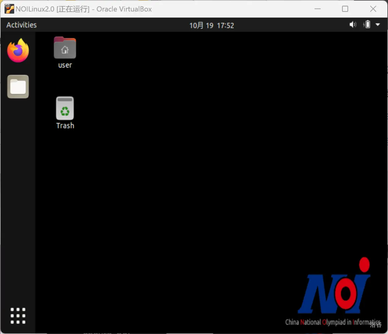The image size is (388, 334).
Task: Open the Files manager in the dock
Action: click(18, 87)
